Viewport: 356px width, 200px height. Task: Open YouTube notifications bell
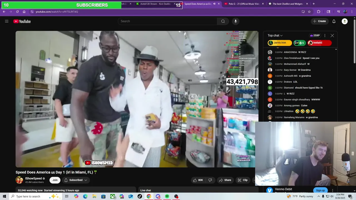[x=334, y=21]
